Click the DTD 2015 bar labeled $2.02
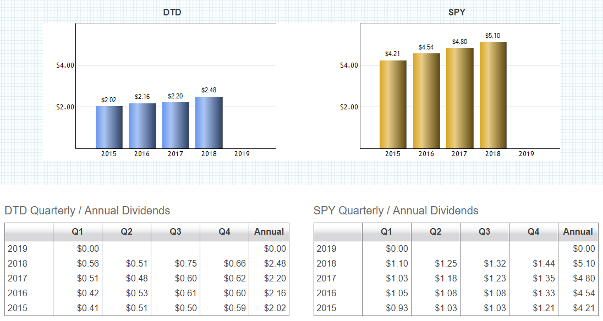 coord(109,127)
